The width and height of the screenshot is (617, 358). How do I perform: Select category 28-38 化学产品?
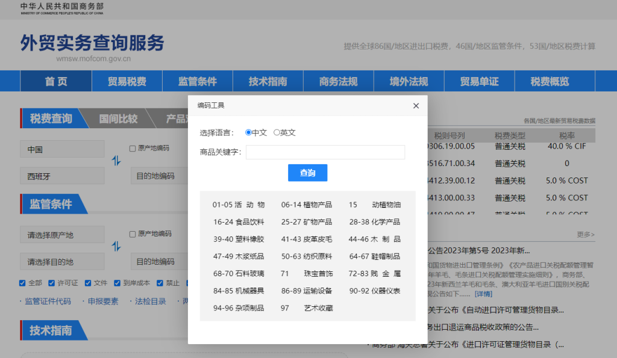[x=375, y=222]
